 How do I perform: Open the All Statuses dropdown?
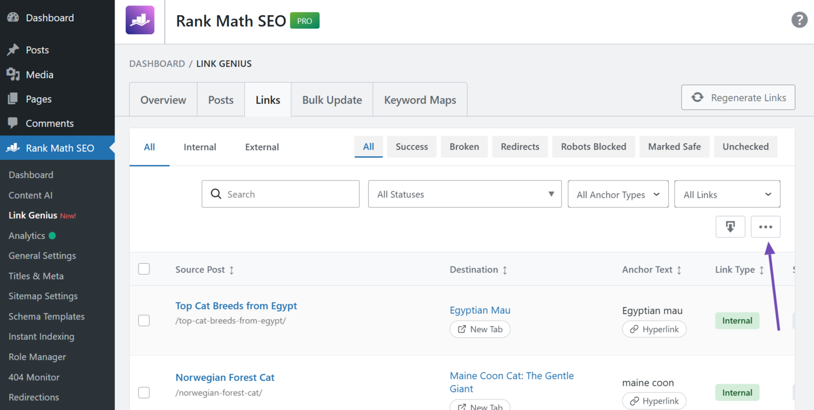[x=464, y=194]
